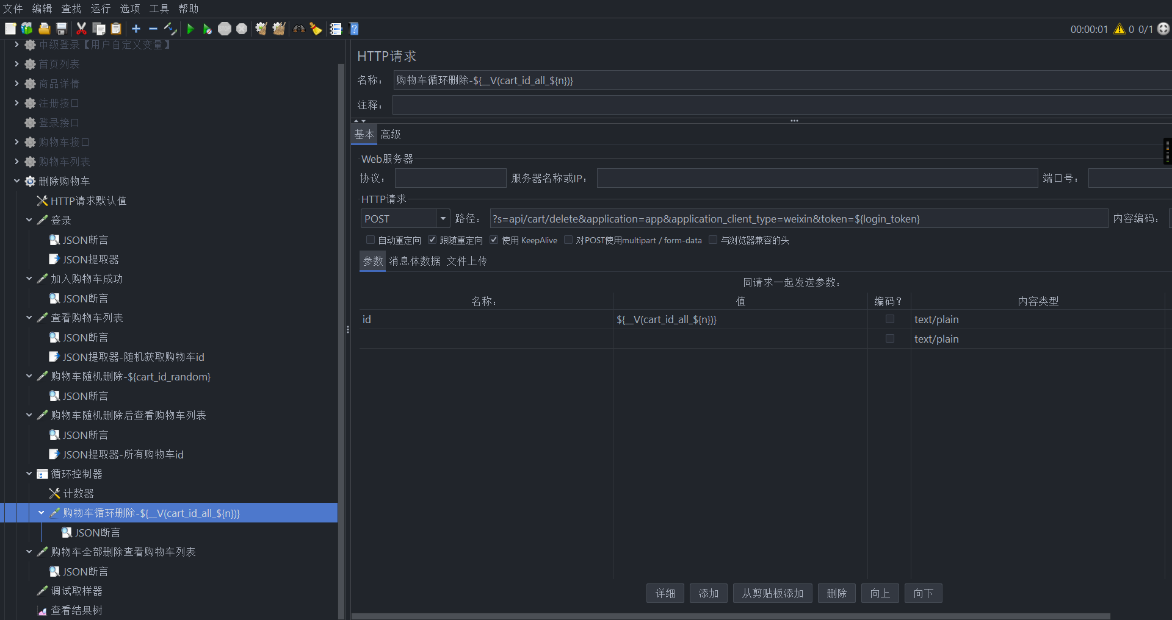Enable 与浏览器兼容的头 checkbox

click(x=713, y=240)
